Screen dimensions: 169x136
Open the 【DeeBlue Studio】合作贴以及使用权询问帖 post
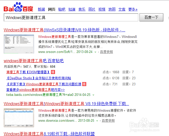(38, 78)
